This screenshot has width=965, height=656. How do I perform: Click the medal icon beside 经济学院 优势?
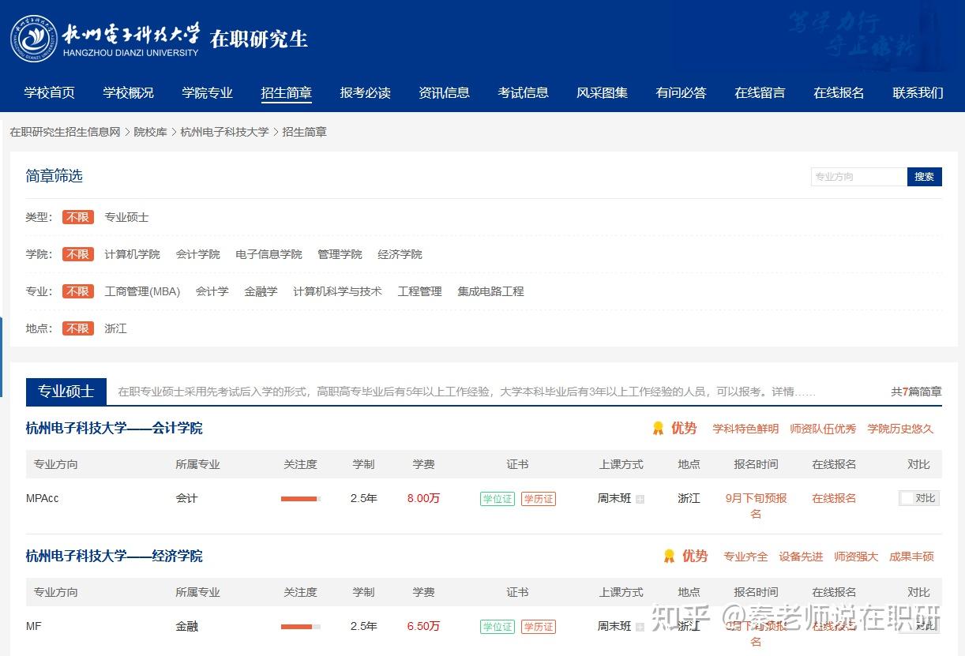click(669, 557)
